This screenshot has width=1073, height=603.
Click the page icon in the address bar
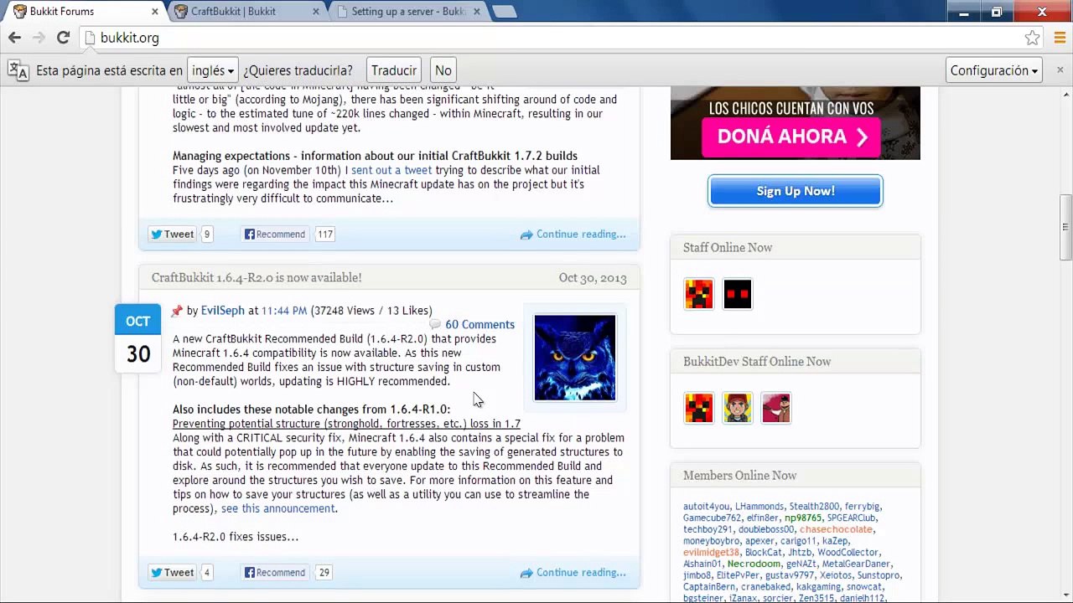click(90, 38)
